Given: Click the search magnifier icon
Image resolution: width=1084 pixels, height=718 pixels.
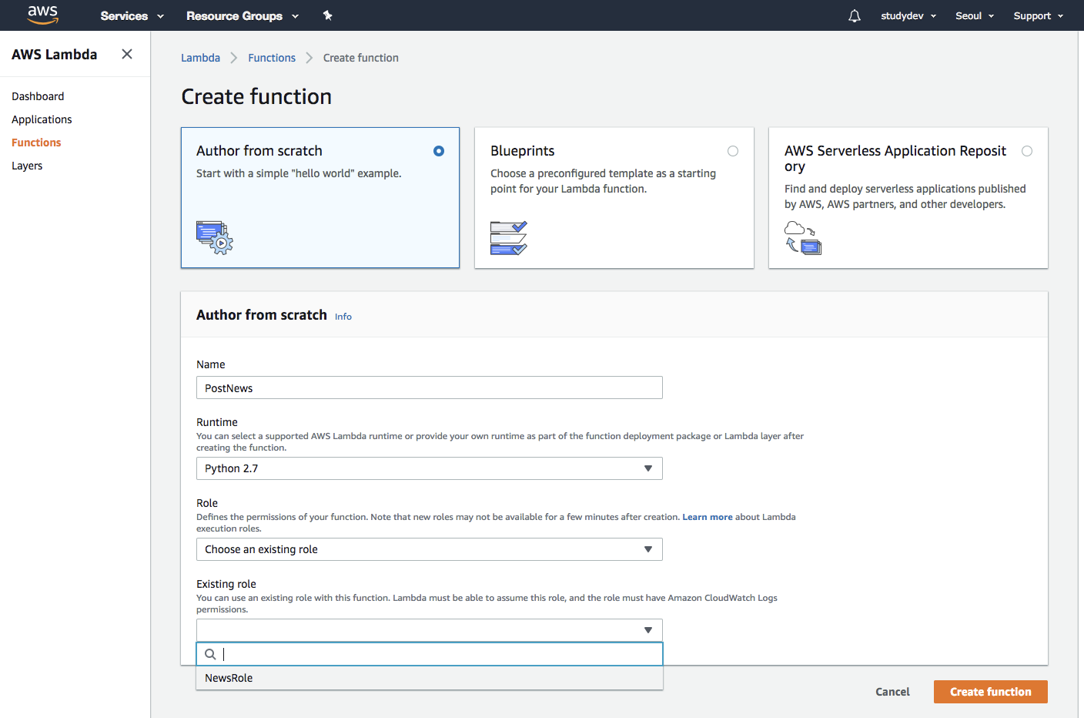Looking at the screenshot, I should pos(210,654).
